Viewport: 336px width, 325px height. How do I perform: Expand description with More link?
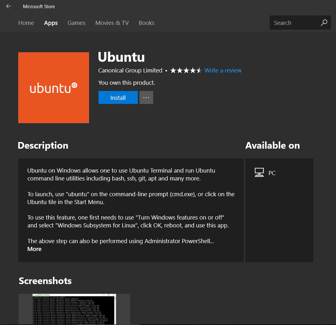[x=35, y=249]
